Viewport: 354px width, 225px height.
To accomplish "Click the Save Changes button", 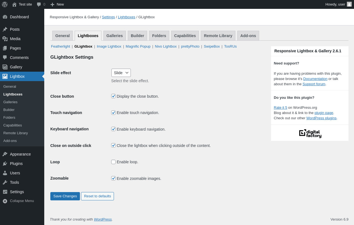I will coord(65,196).
